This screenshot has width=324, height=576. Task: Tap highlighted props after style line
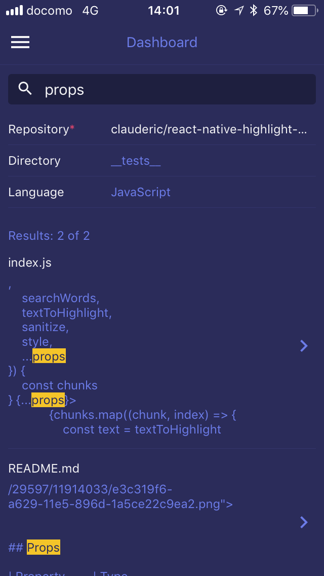tap(49, 356)
